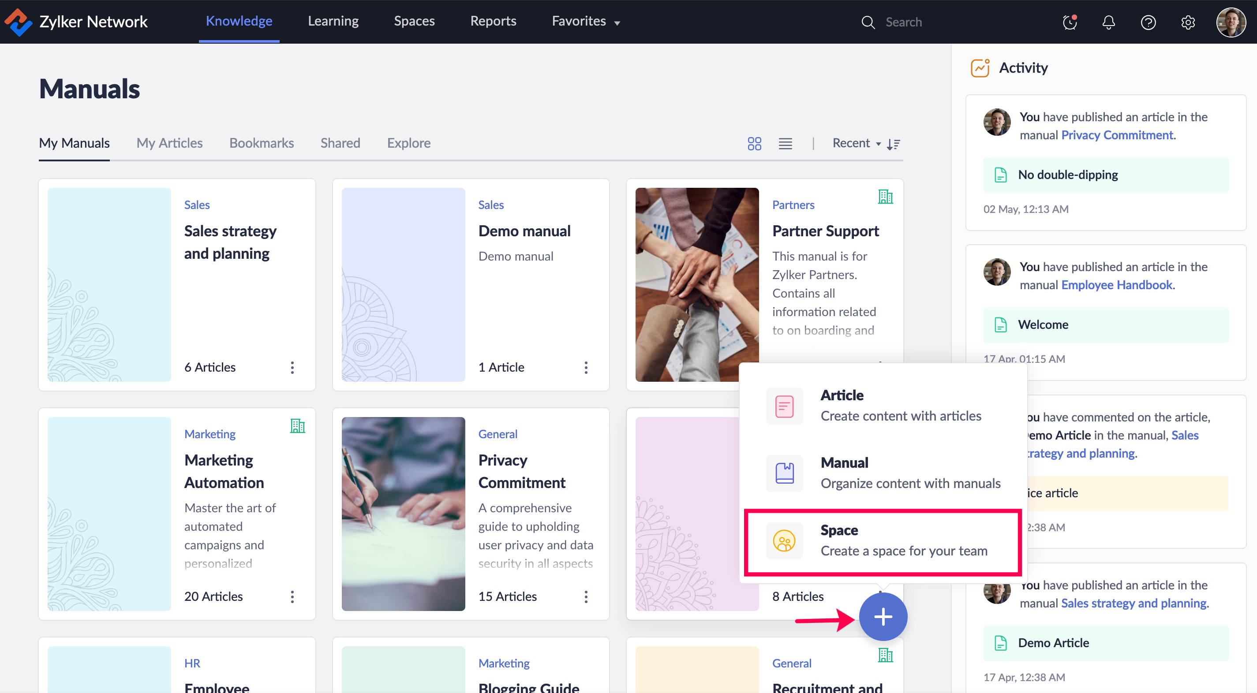Click the document icon beside No double-dipping

[1000, 175]
